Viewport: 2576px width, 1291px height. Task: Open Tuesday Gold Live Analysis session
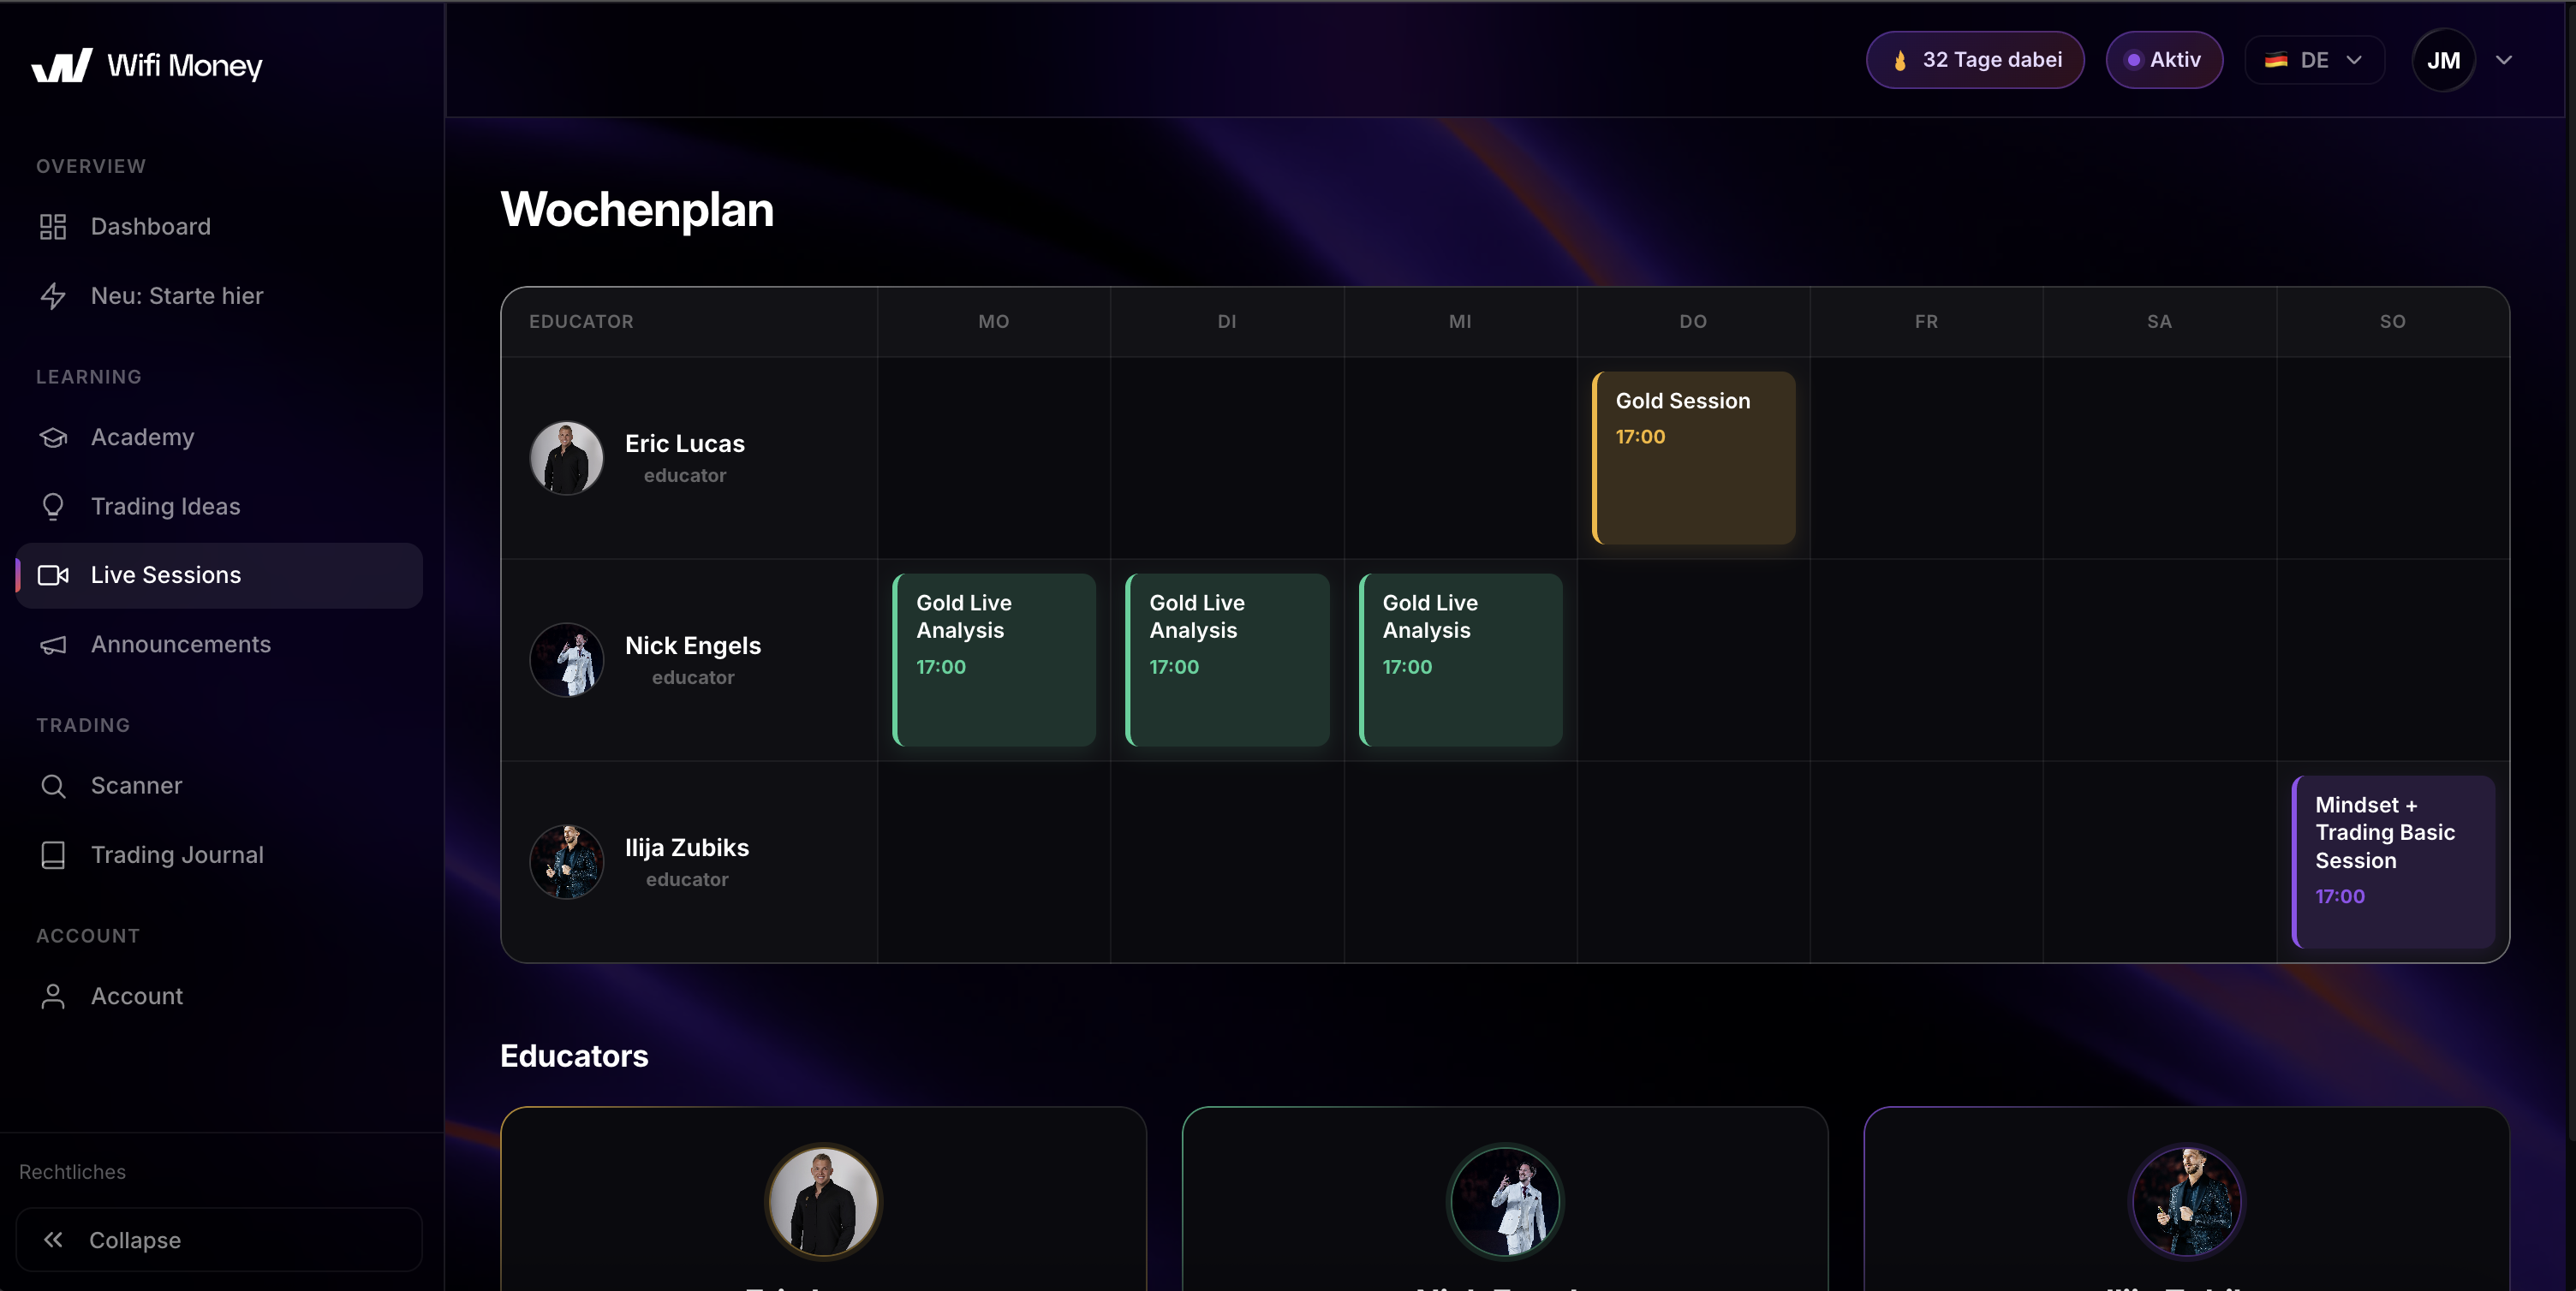point(1227,660)
